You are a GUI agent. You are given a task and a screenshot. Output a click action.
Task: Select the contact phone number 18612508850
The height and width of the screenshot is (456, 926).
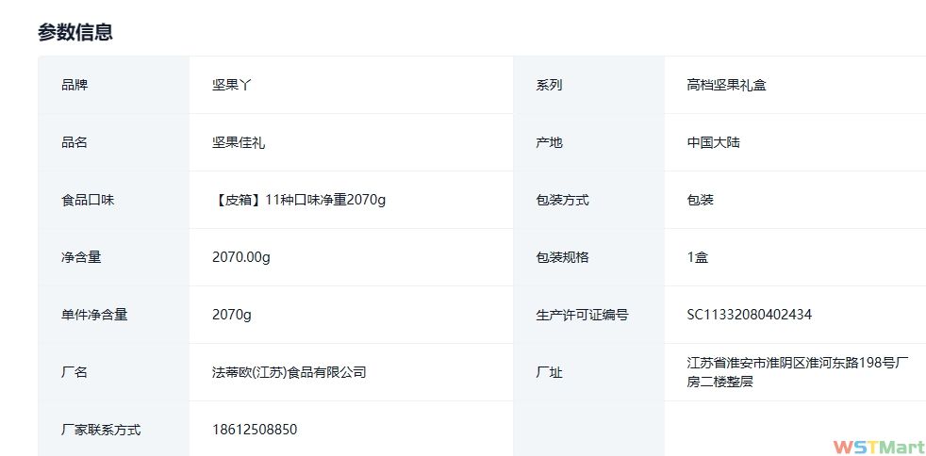[x=255, y=430]
